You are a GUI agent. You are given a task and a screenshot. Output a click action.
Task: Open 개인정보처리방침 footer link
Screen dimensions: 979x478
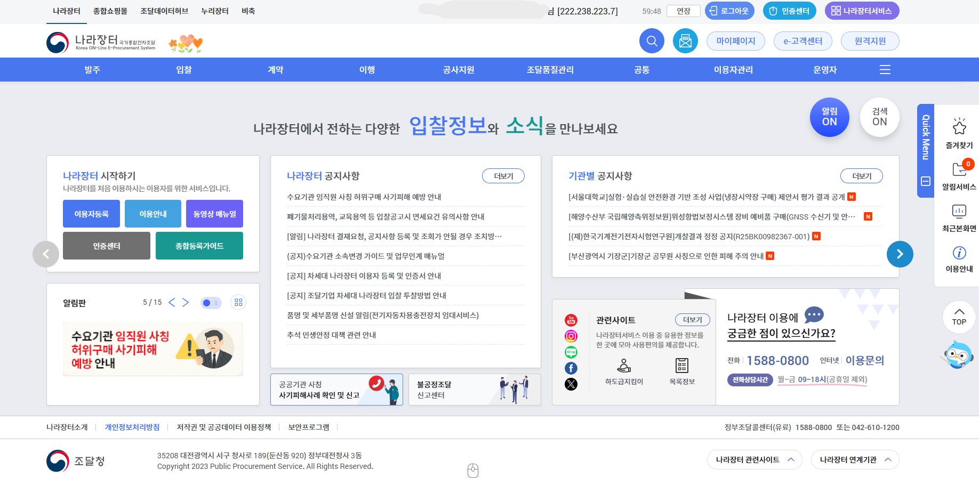[x=132, y=427]
